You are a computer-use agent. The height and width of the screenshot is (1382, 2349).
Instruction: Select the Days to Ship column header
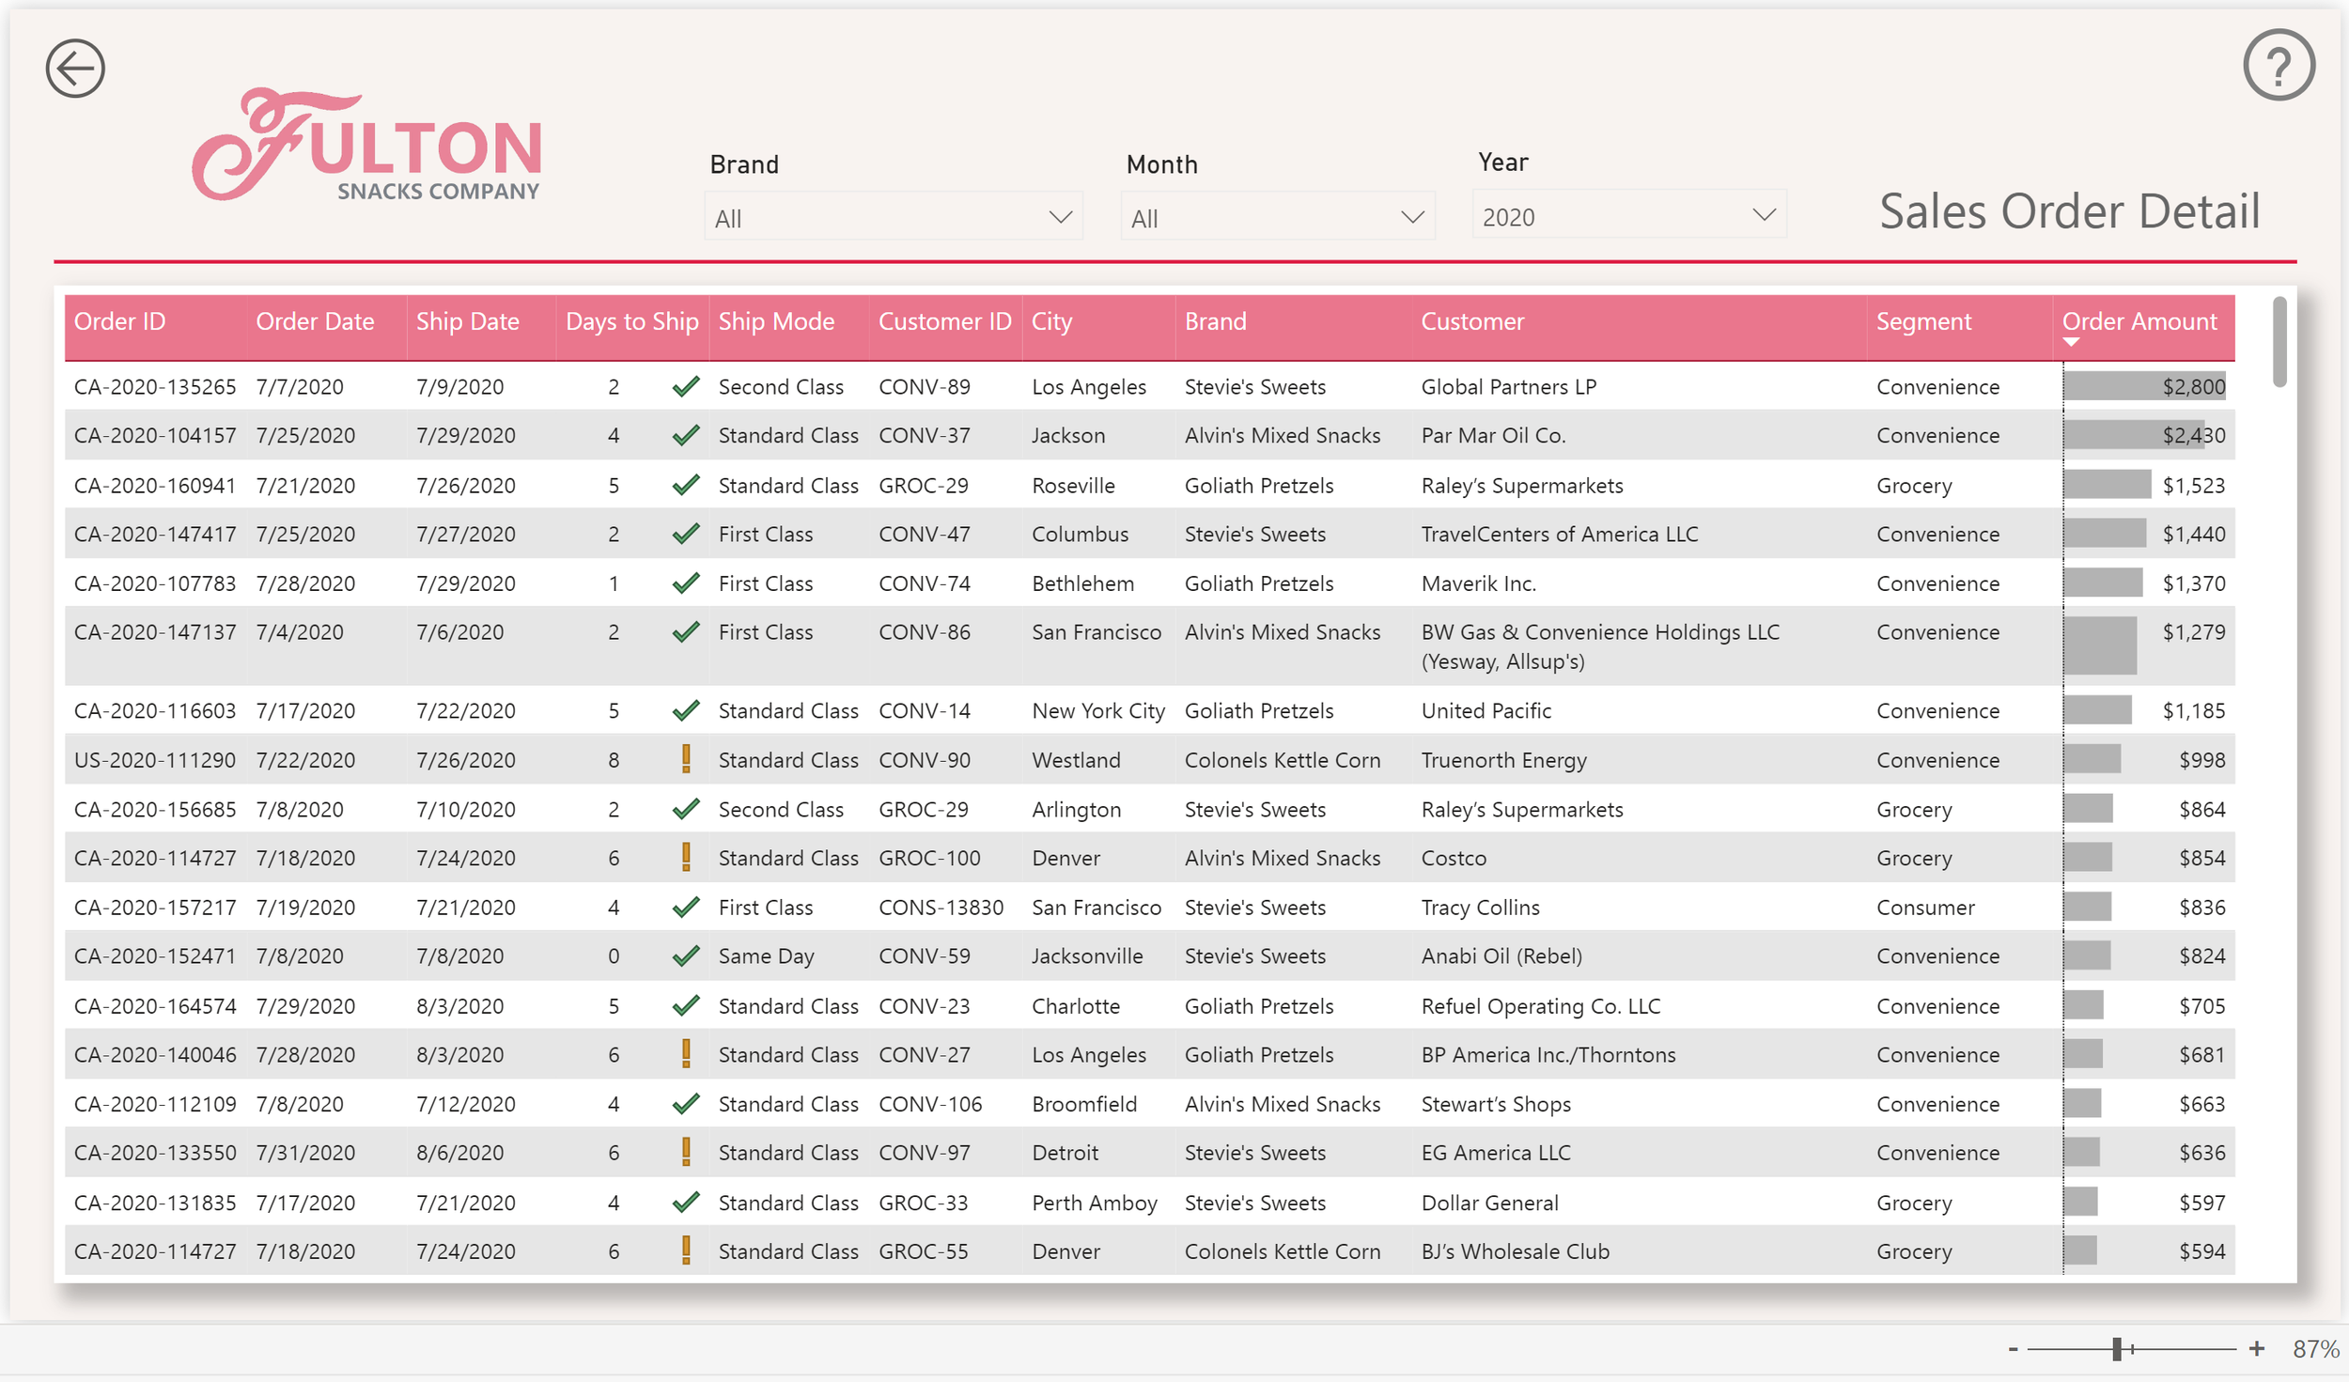631,321
